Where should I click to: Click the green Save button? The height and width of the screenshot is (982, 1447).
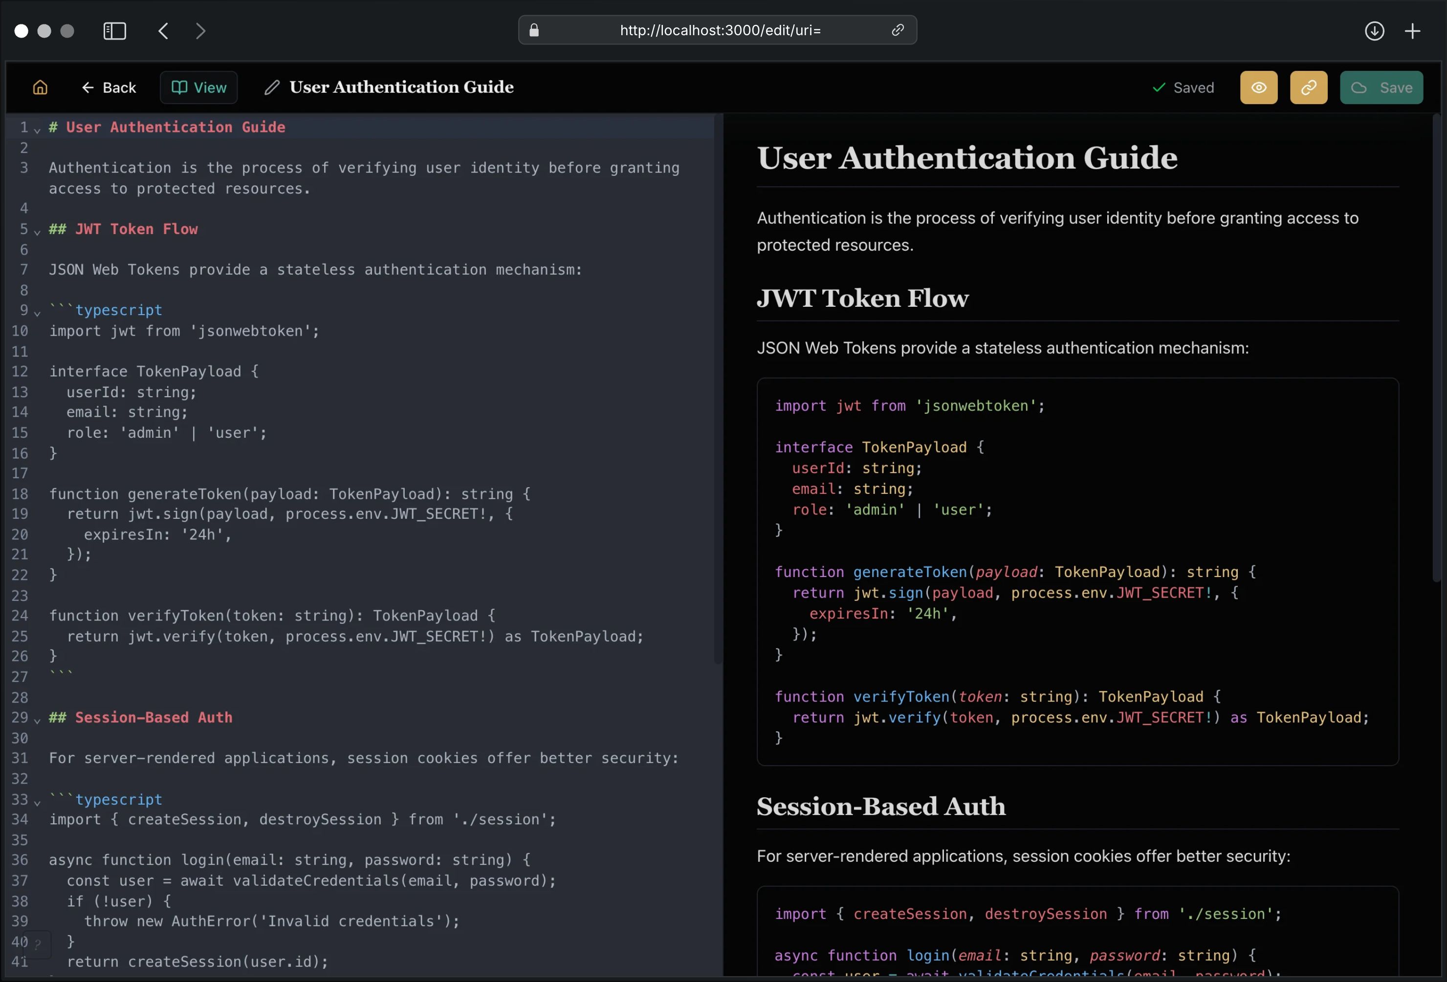pos(1381,88)
